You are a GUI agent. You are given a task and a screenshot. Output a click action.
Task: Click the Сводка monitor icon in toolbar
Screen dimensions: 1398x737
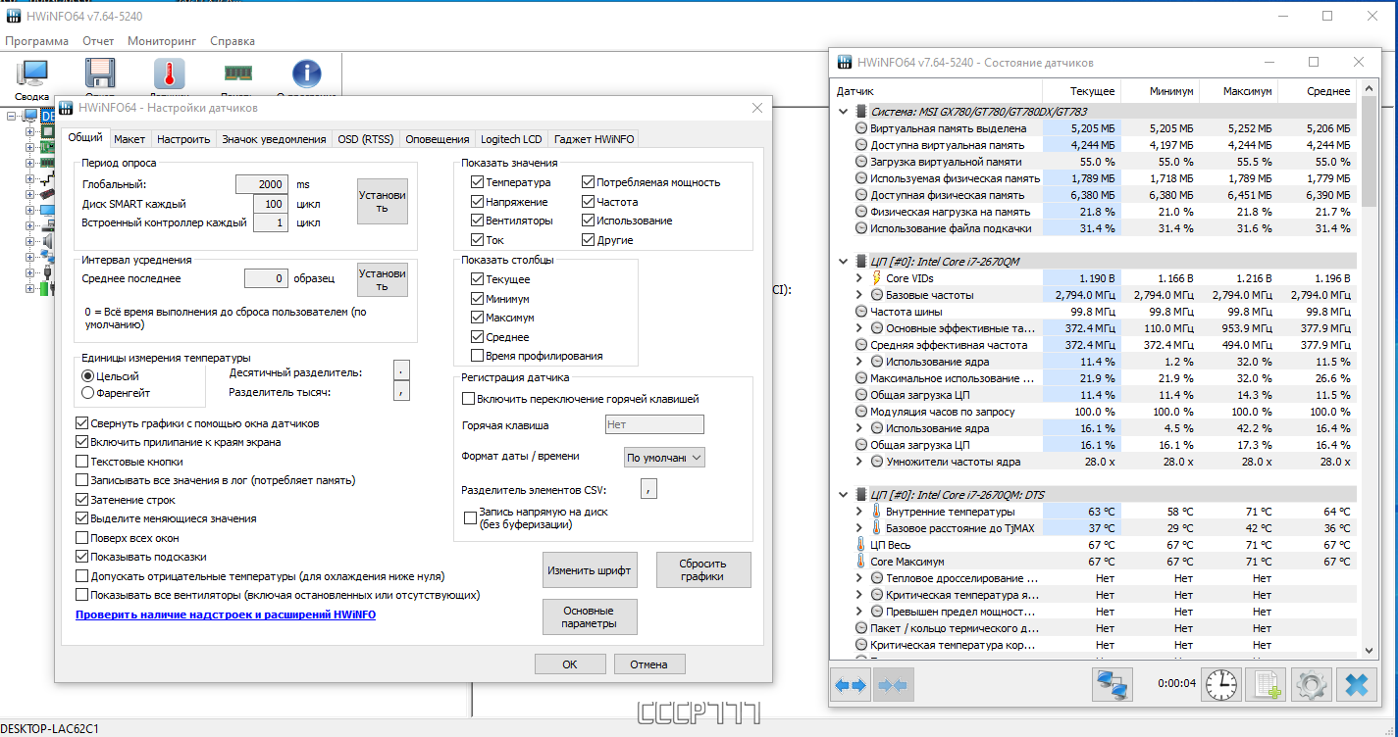pos(32,75)
